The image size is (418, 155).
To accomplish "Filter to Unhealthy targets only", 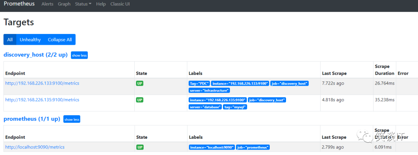I will point(30,39).
